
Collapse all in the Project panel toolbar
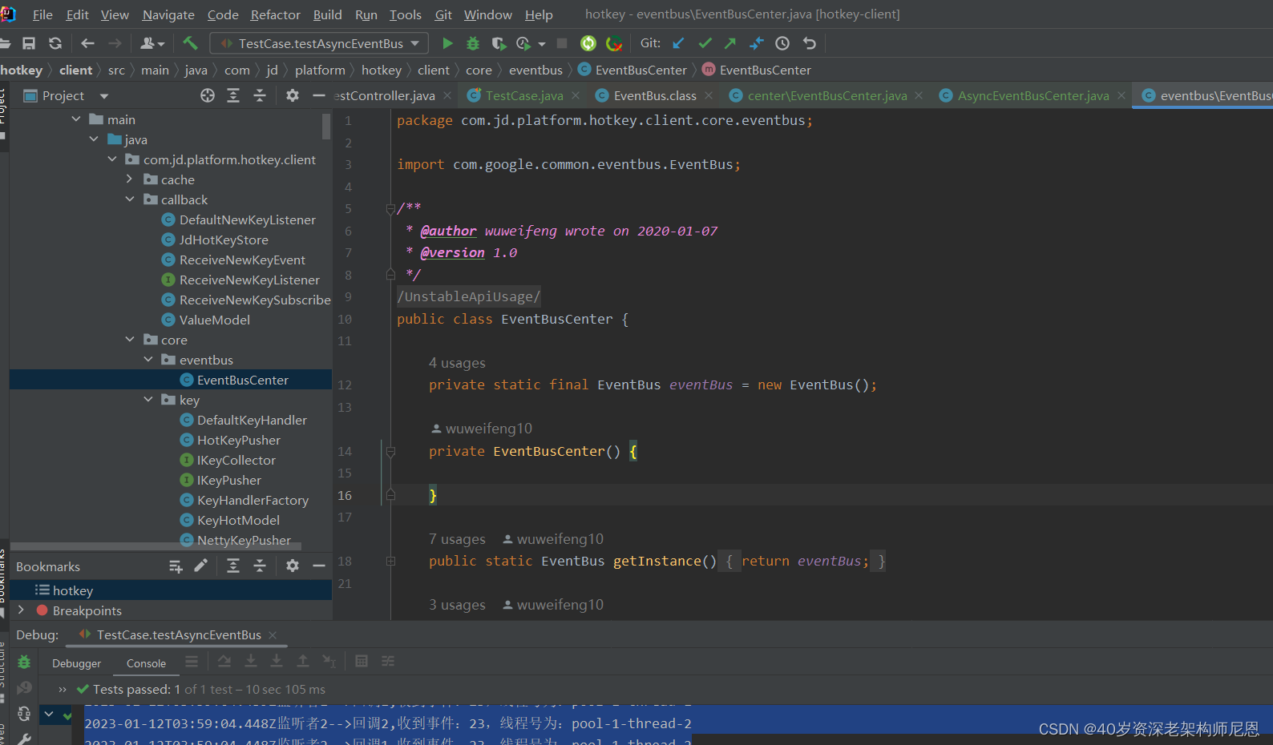click(260, 95)
